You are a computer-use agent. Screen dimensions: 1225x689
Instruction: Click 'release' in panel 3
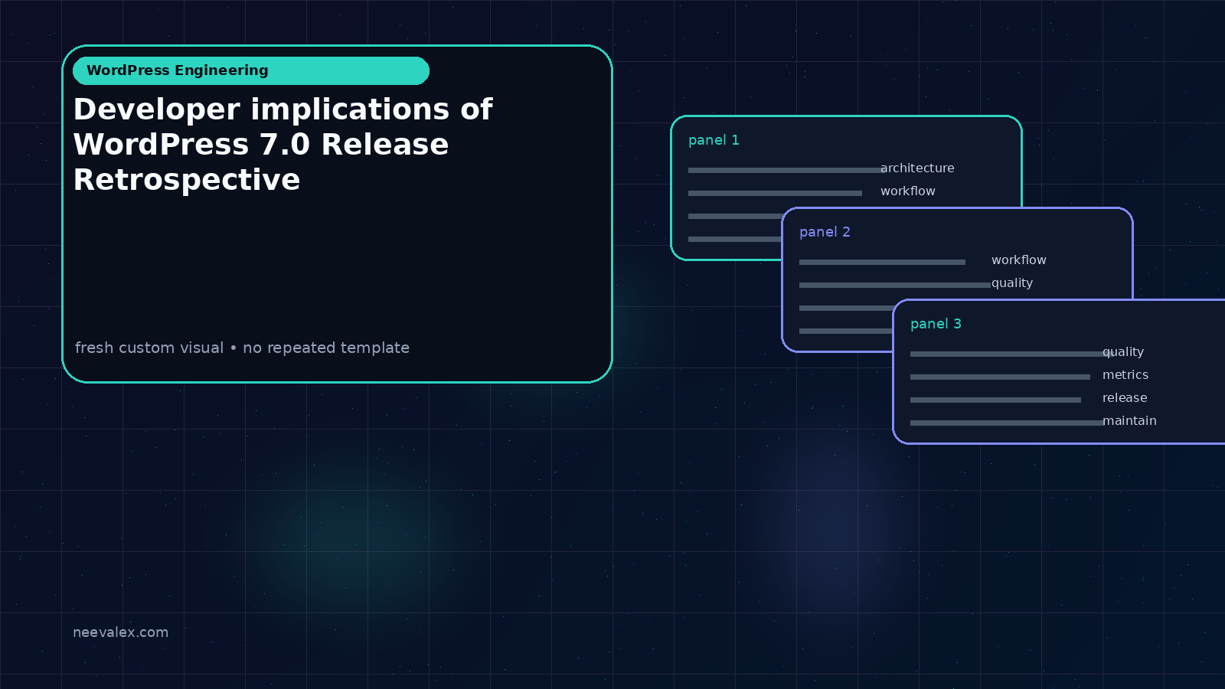click(x=1125, y=398)
